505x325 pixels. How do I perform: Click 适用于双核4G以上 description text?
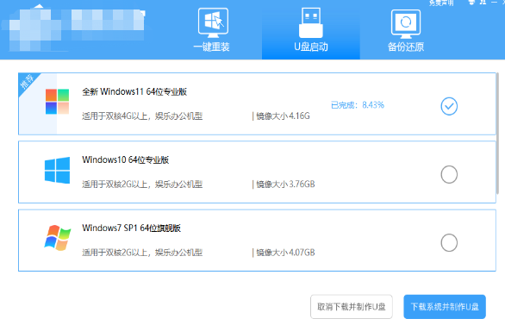point(142,116)
